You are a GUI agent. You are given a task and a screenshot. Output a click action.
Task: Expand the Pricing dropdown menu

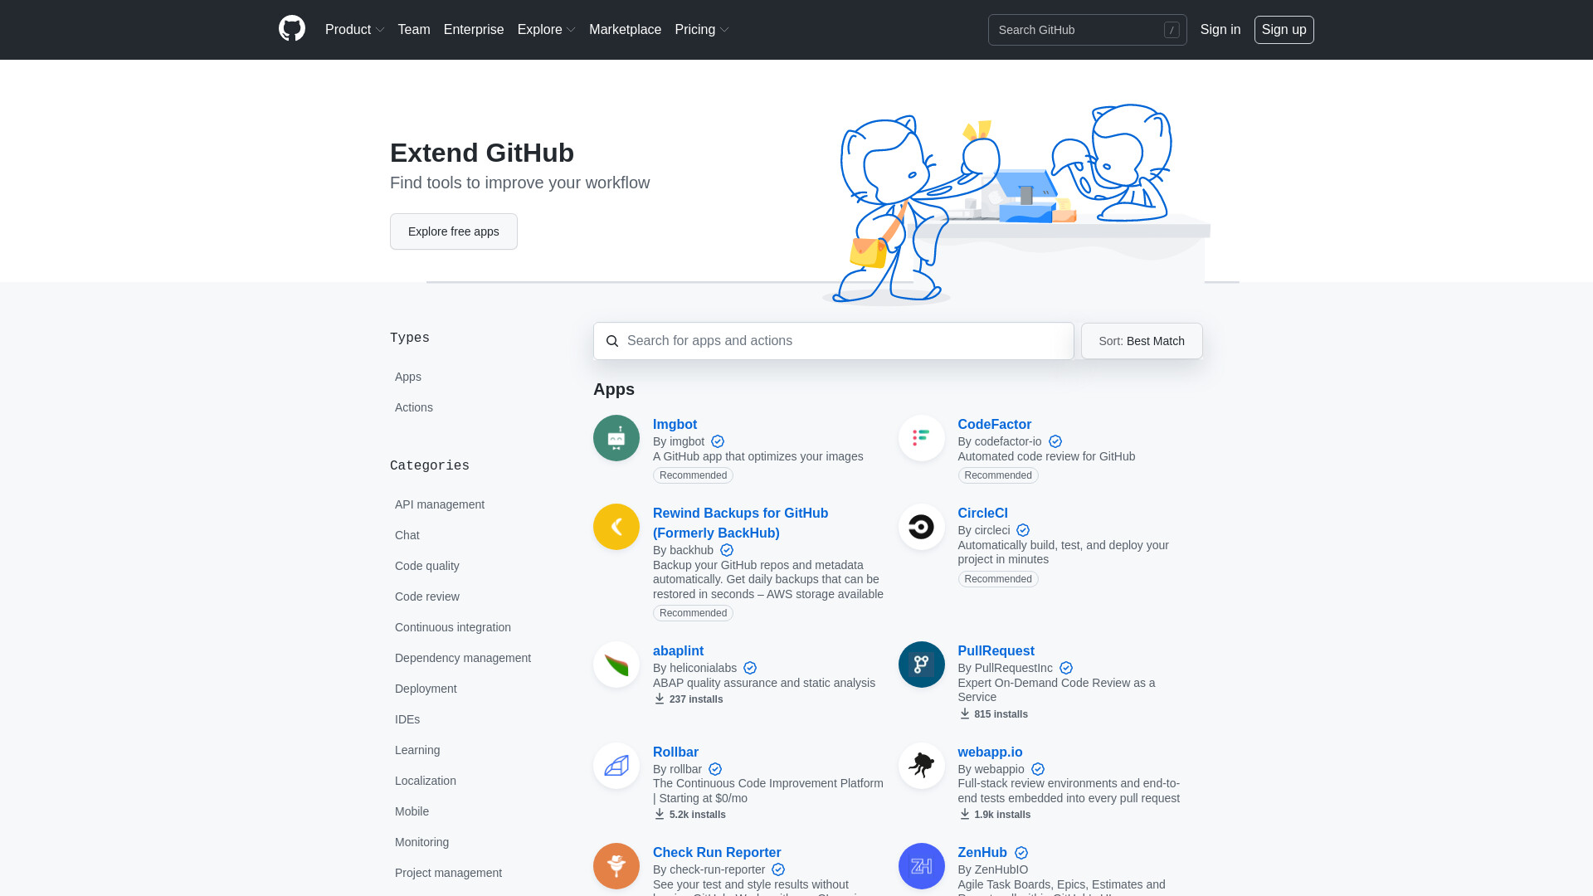point(701,30)
